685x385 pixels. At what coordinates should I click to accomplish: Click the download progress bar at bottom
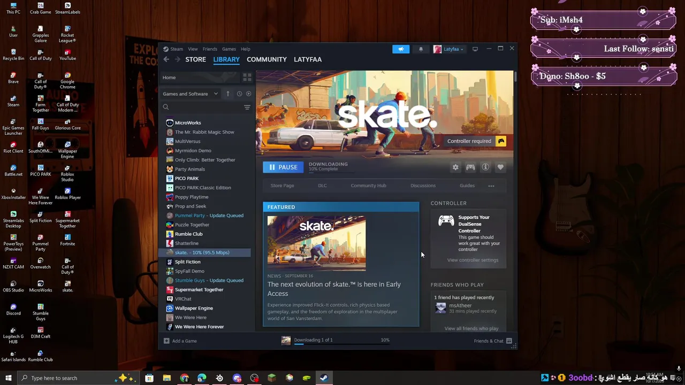342,344
